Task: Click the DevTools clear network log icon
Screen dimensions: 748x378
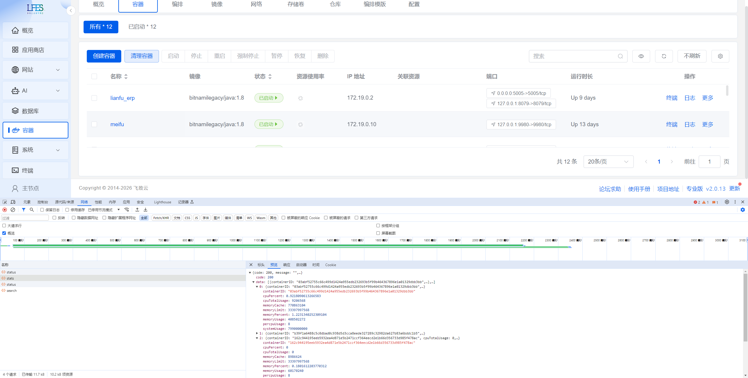Action: tap(13, 210)
